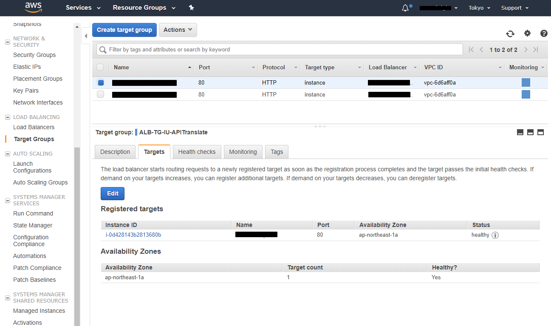551x326 pixels.
Task: Check the second target group row checkbox
Action: click(101, 94)
